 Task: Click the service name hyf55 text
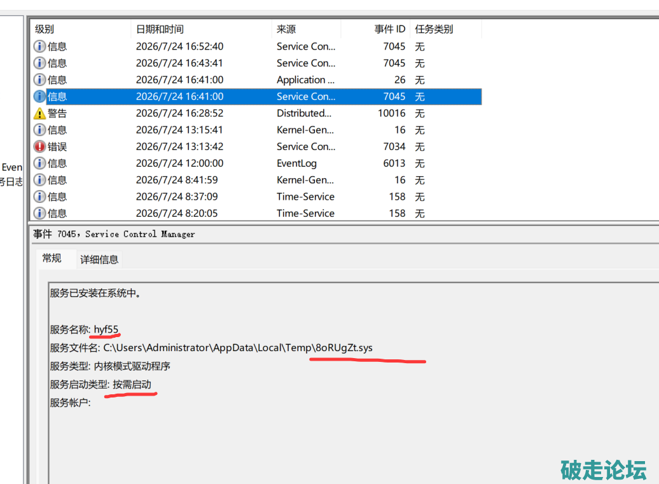click(106, 329)
